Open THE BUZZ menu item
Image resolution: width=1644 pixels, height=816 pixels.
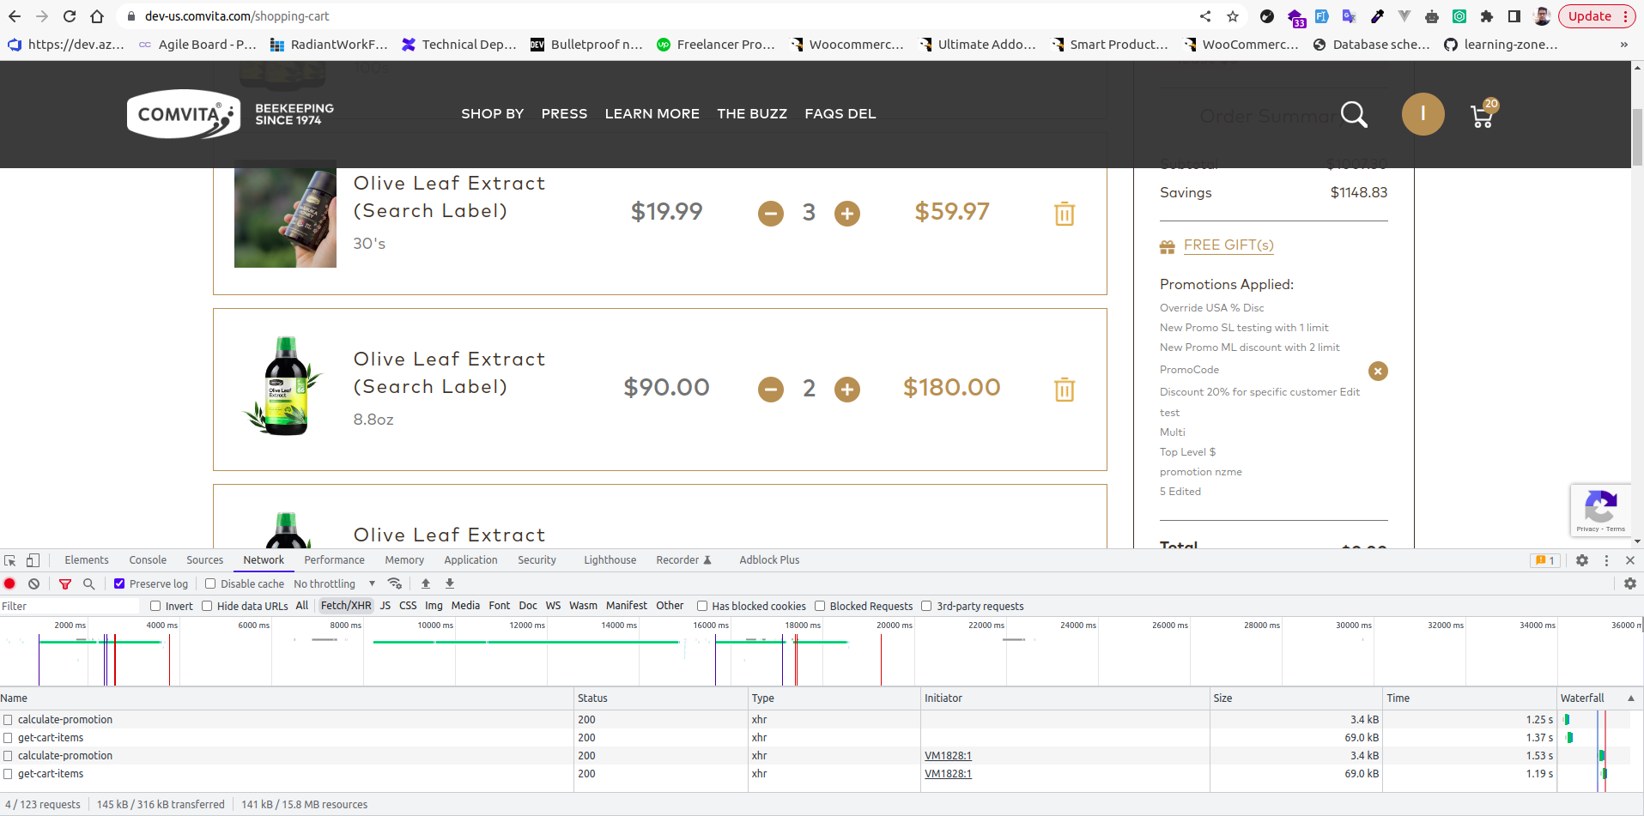pyautogui.click(x=752, y=113)
